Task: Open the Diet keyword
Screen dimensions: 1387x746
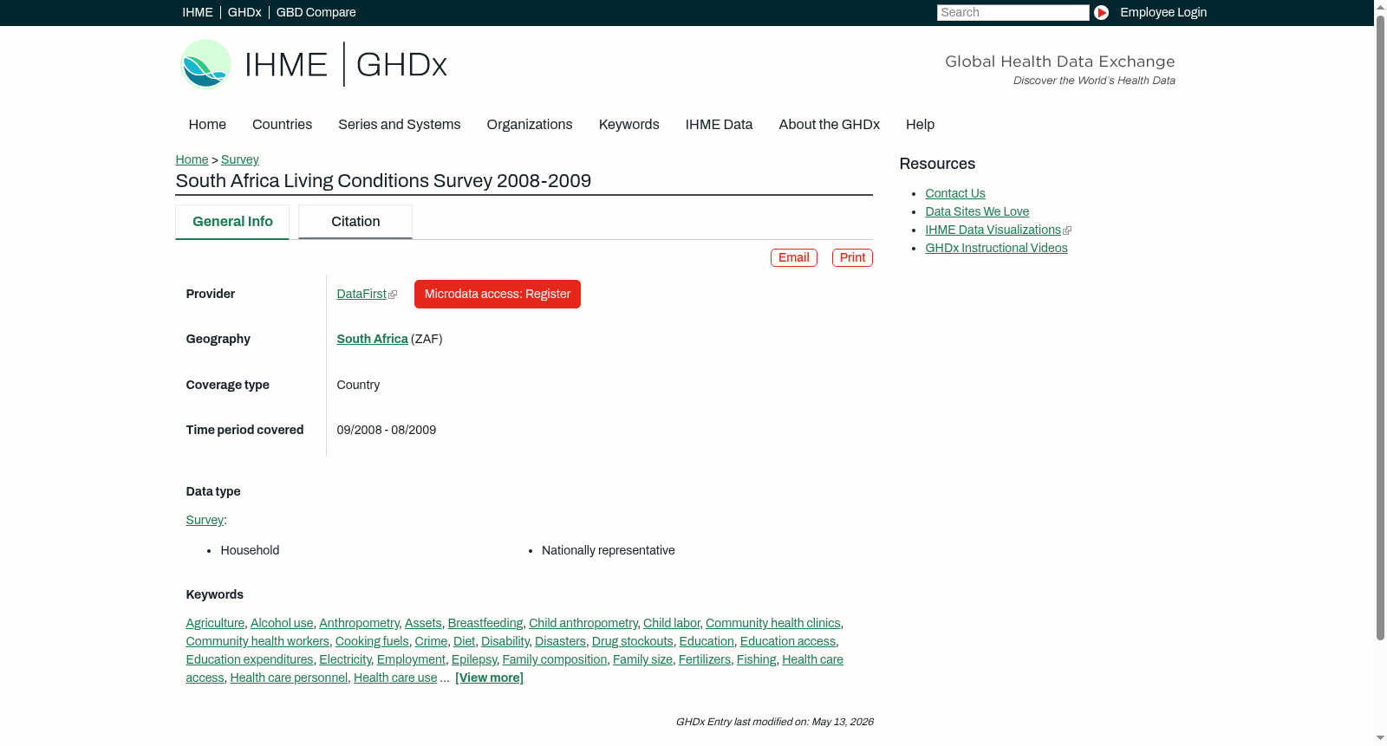Action: [464, 641]
